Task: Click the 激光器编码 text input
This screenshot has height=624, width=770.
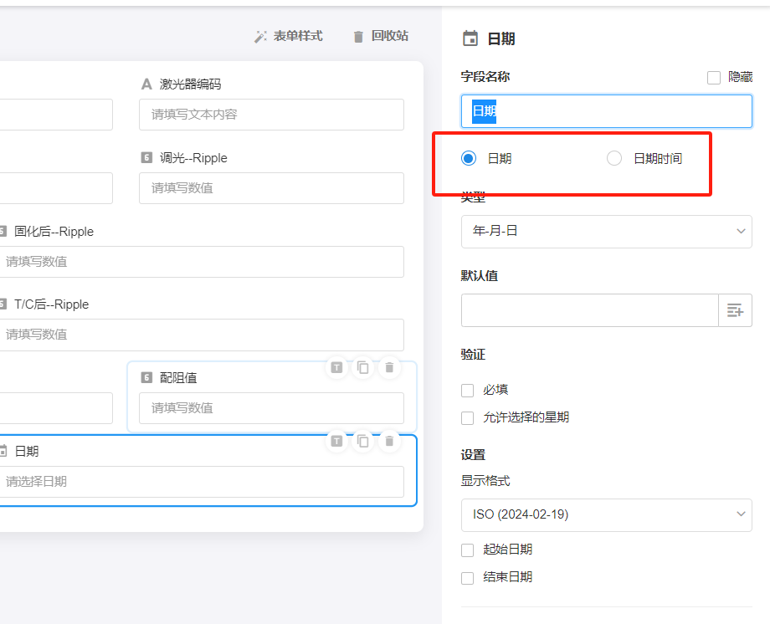Action: (x=271, y=115)
